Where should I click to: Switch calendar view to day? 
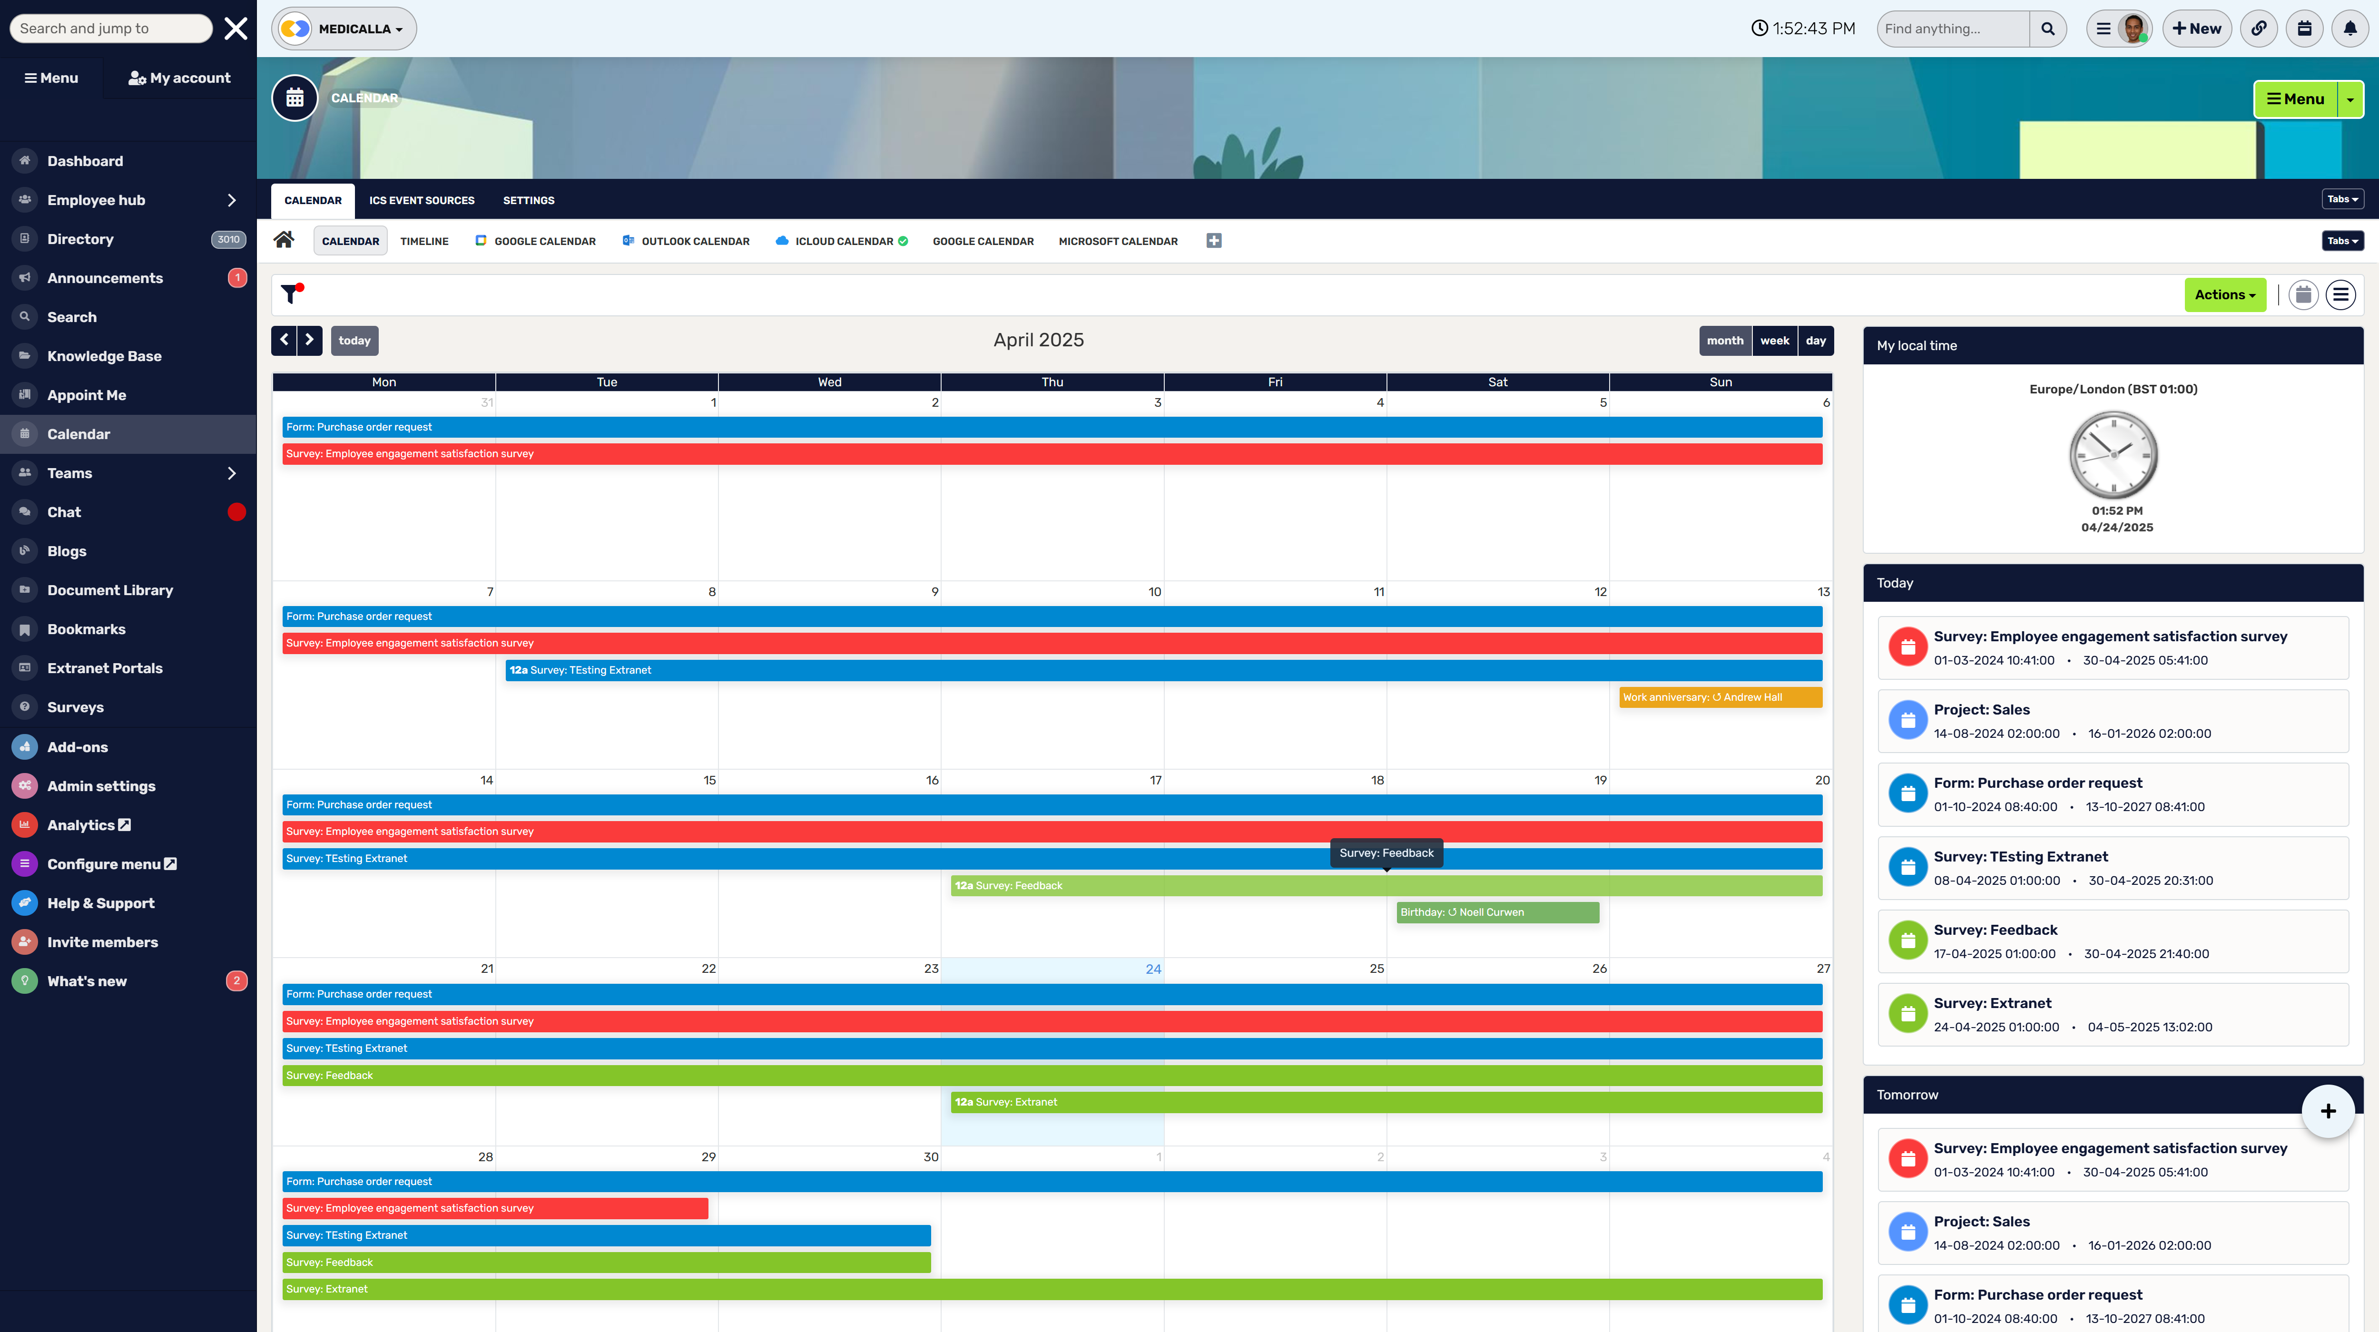(x=1815, y=341)
